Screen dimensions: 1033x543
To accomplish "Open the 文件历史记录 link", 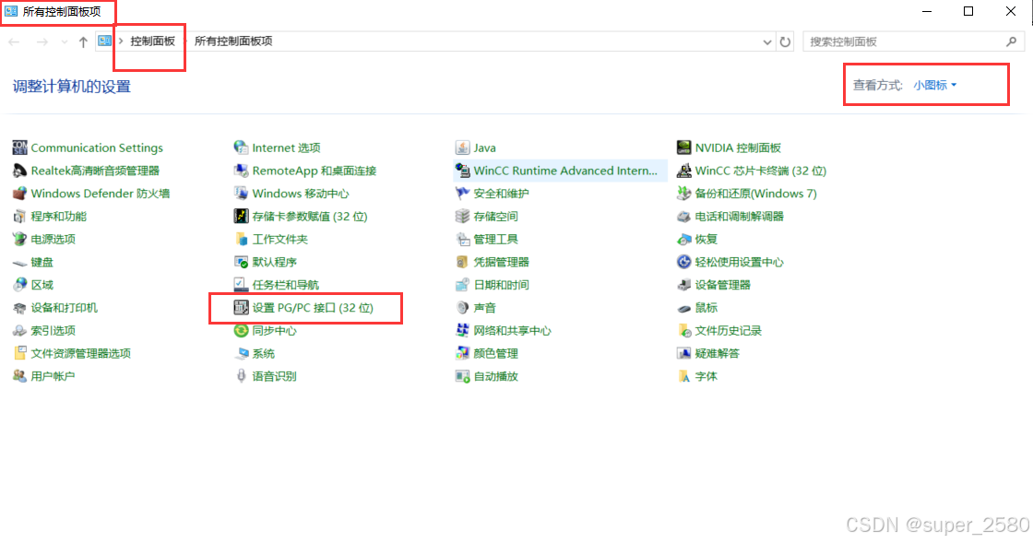I will coord(728,330).
